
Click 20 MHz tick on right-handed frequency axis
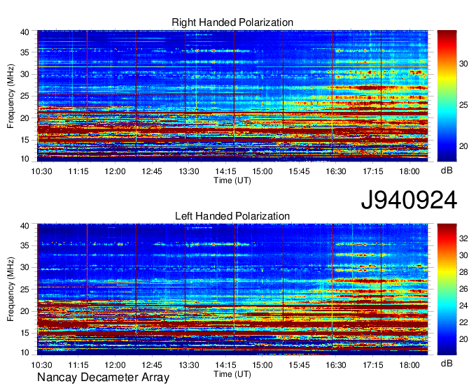[x=24, y=118]
